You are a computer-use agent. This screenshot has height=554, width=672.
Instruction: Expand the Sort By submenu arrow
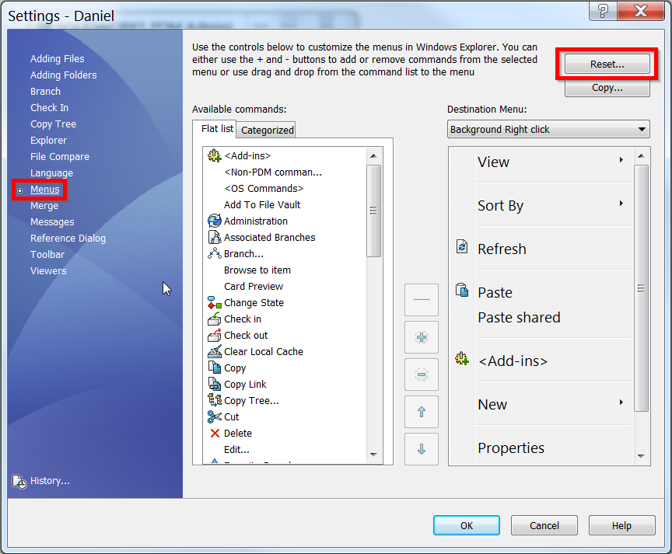coord(621,204)
